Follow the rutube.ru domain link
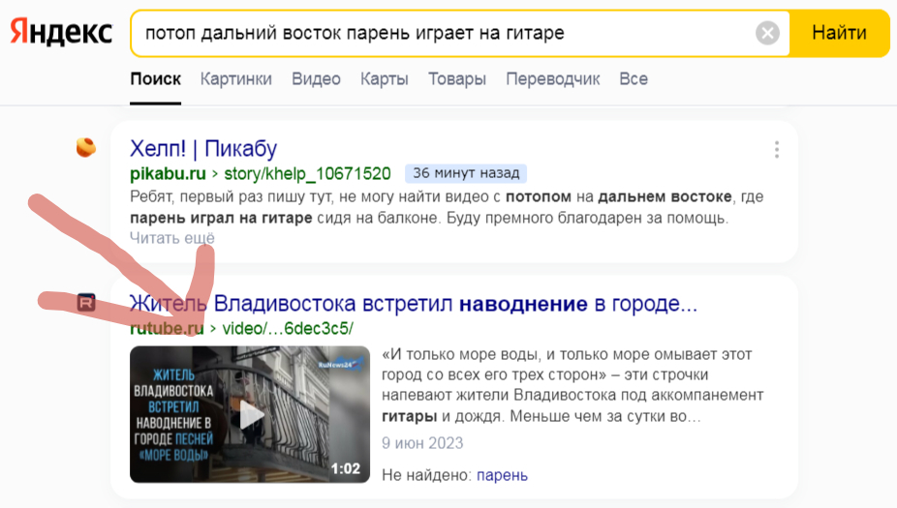 167,329
